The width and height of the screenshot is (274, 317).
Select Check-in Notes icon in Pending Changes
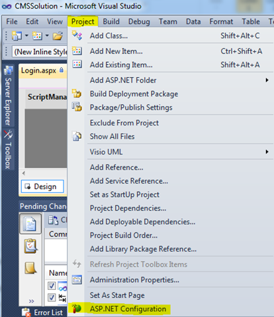point(30,267)
